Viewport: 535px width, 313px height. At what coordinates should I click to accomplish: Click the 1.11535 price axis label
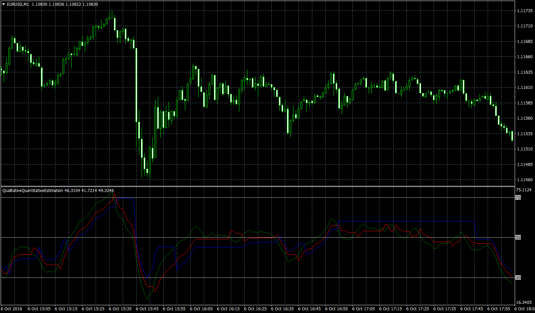525,134
